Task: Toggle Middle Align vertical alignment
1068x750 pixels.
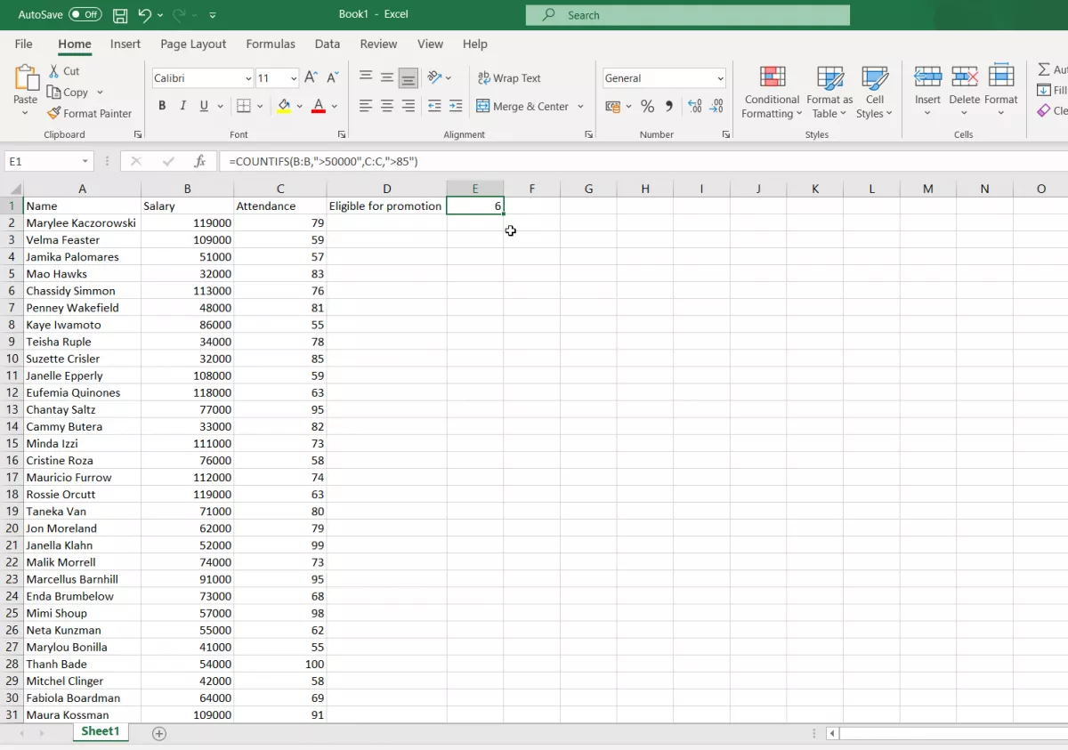Action: click(x=387, y=78)
